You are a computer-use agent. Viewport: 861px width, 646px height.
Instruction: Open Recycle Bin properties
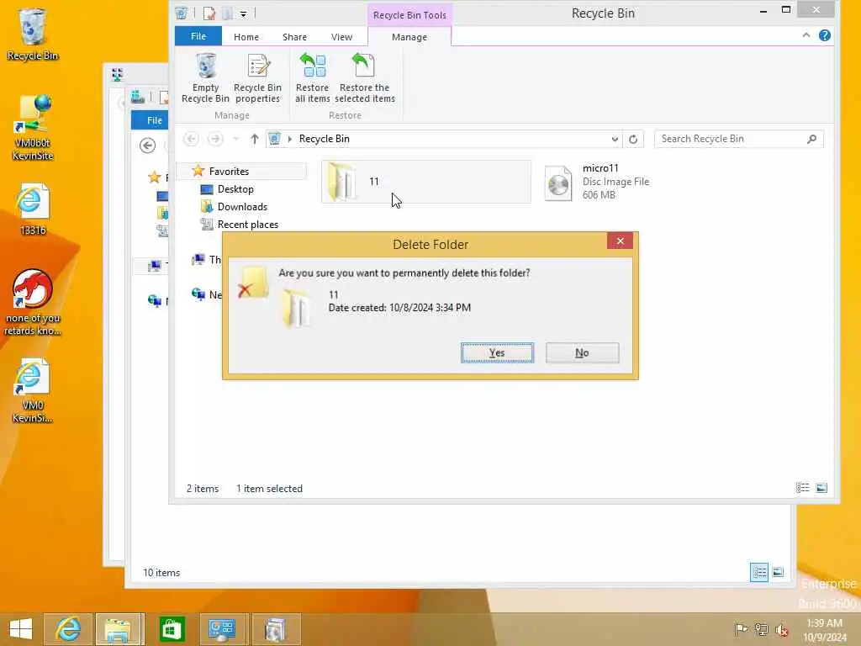(x=257, y=78)
